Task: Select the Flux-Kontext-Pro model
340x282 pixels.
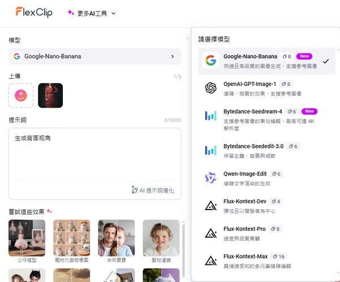Action: (x=266, y=233)
